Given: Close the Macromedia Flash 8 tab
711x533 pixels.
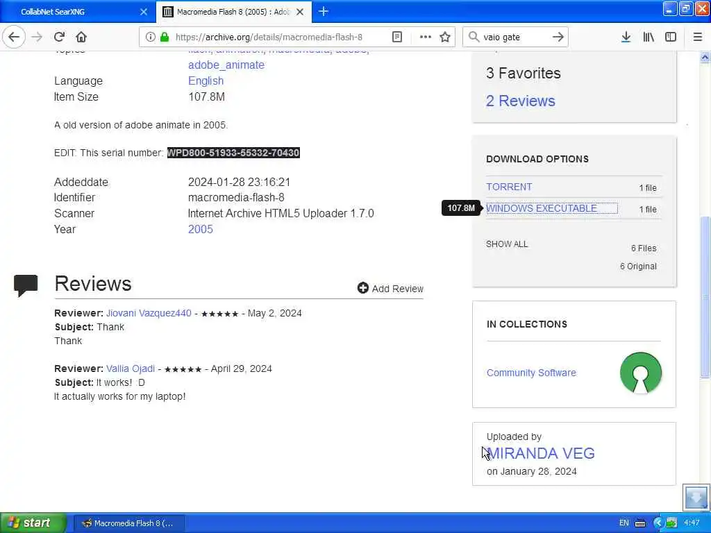Looking at the screenshot, I should tap(300, 12).
